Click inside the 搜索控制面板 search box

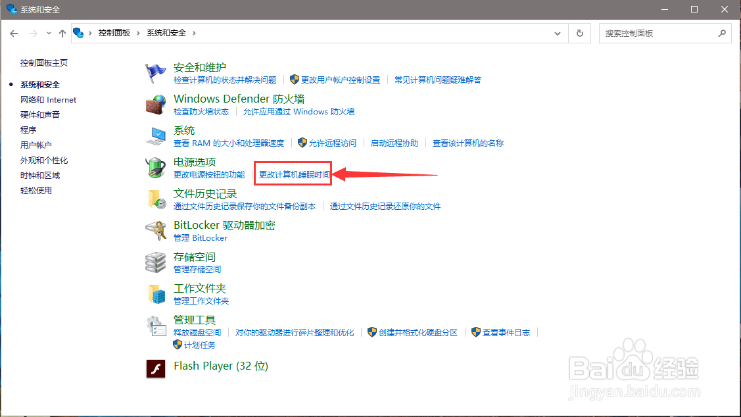[657, 33]
